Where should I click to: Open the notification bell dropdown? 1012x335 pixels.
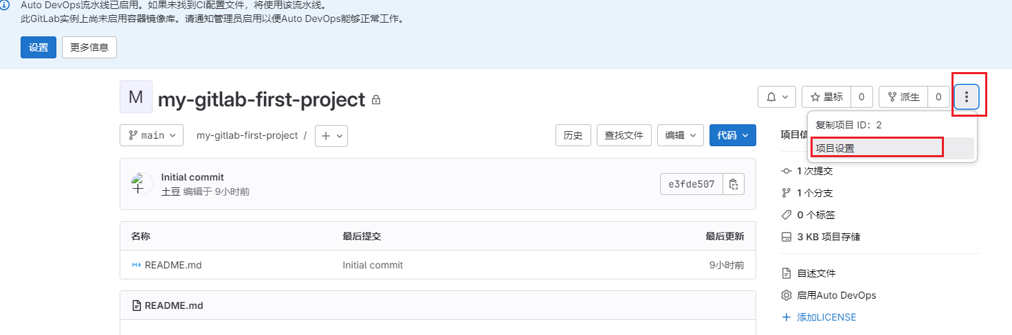tap(777, 97)
